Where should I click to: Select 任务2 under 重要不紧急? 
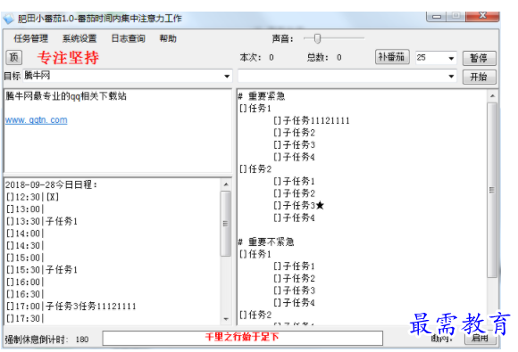coord(255,315)
